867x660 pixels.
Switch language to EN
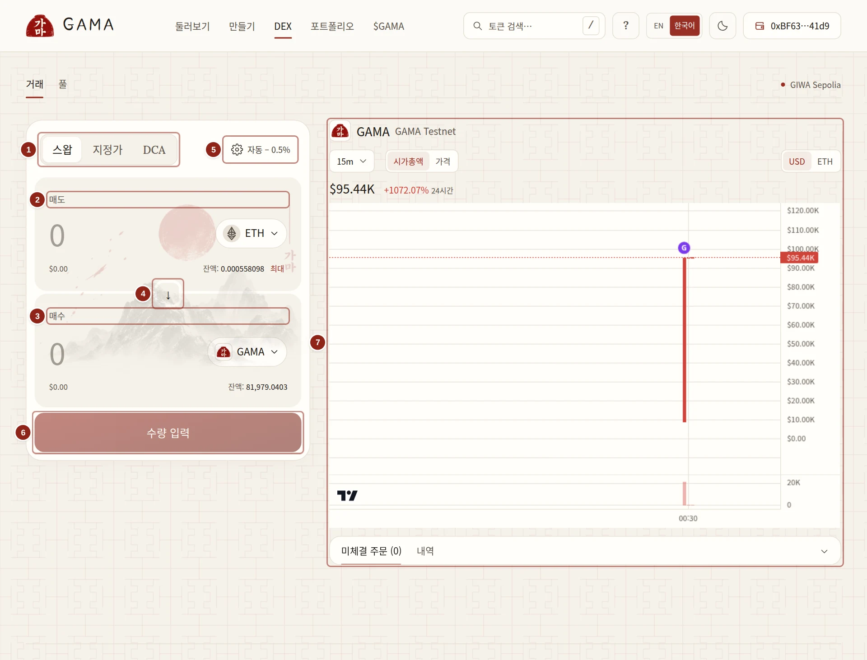click(x=658, y=26)
